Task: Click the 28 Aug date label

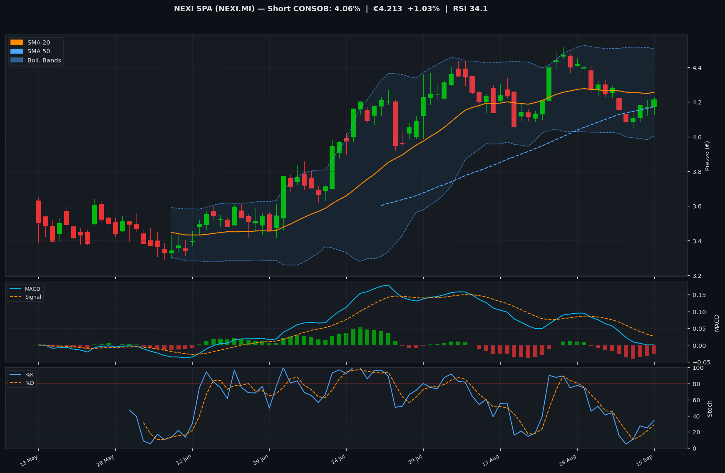Action: [x=568, y=461]
